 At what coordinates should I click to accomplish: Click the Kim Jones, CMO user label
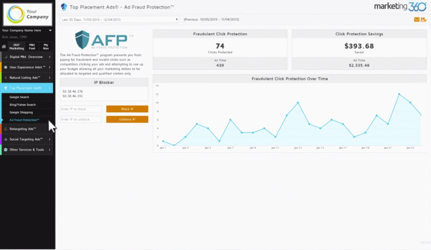15,37
